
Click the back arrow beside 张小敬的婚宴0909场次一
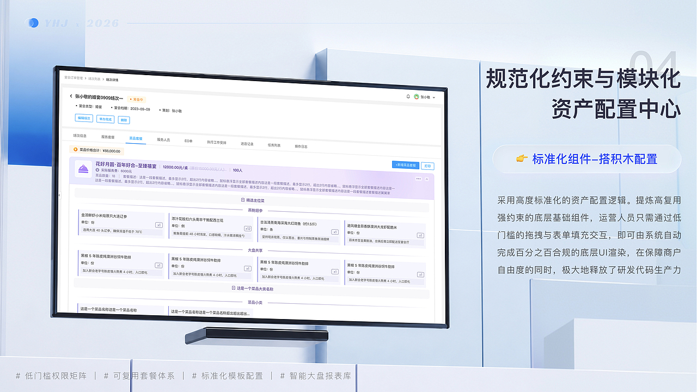click(x=71, y=96)
